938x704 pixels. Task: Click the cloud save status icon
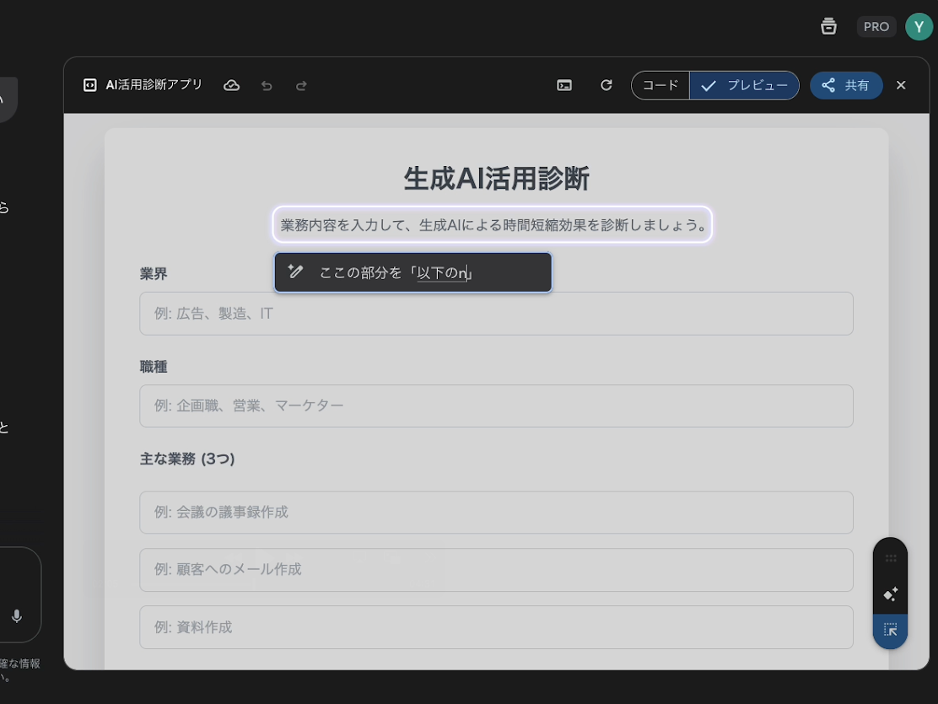point(231,85)
